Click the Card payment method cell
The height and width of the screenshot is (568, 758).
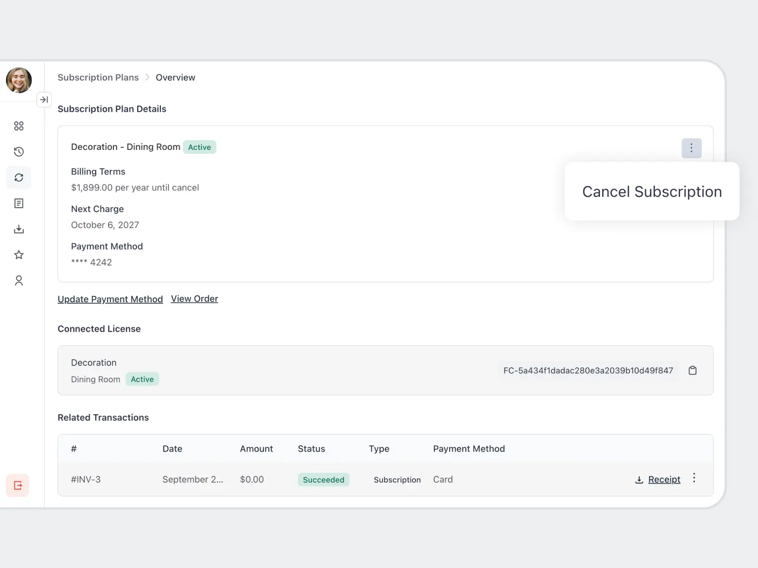click(443, 479)
